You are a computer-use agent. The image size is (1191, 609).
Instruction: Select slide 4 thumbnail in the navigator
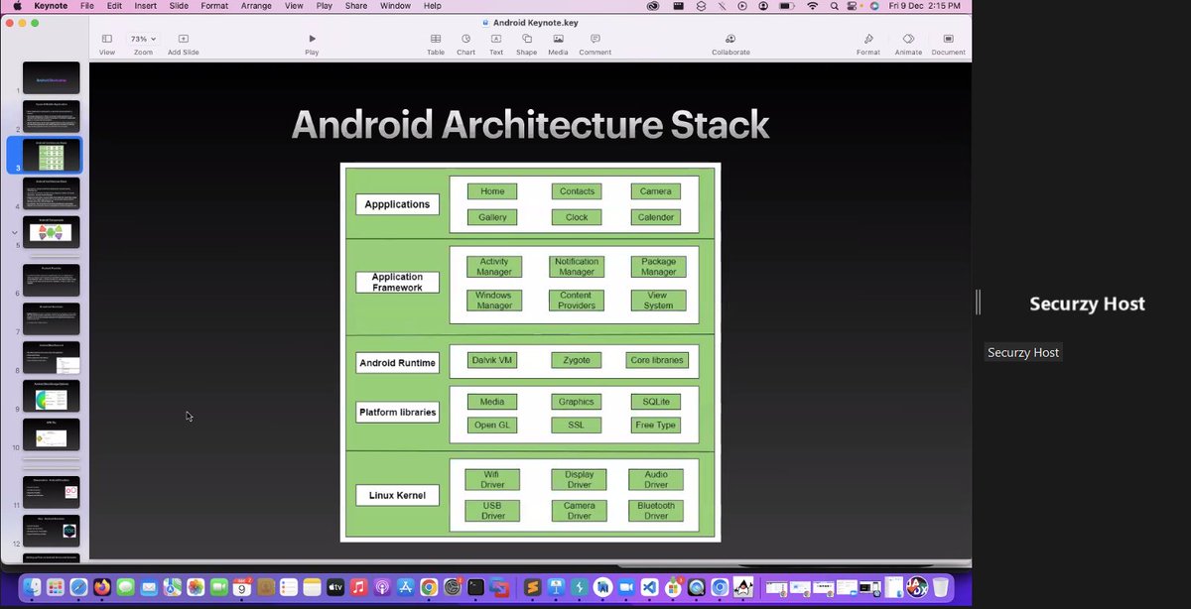[52, 193]
